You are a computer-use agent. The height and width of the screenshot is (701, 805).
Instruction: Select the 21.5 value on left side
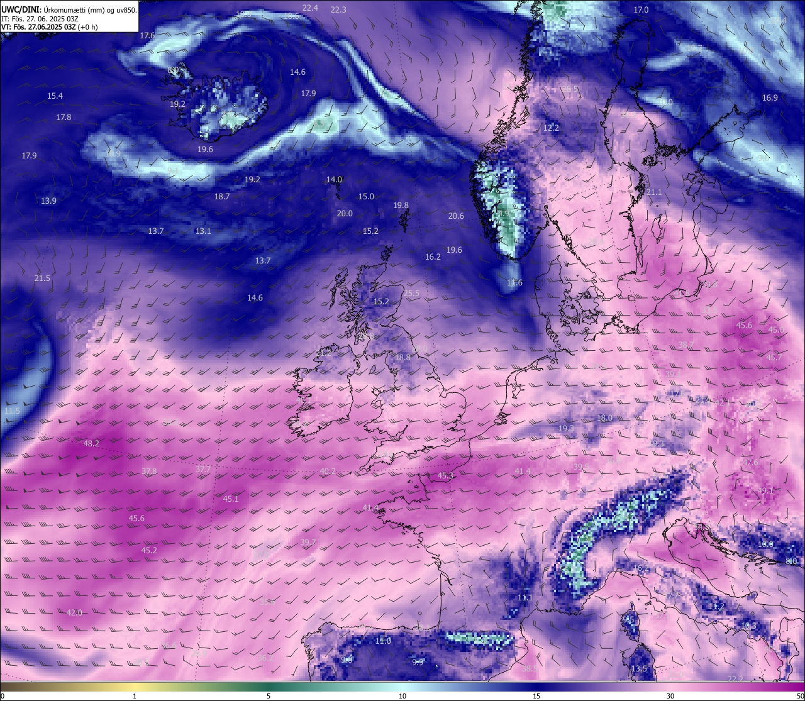(42, 279)
